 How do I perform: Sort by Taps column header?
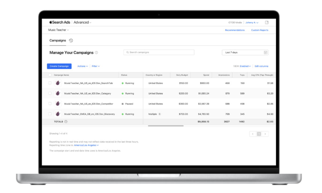coord(242,75)
